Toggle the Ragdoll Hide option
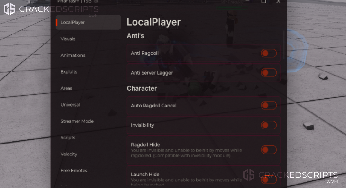The image size is (346, 188). 269,150
